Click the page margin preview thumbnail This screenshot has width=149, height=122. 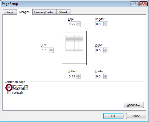click(74, 48)
